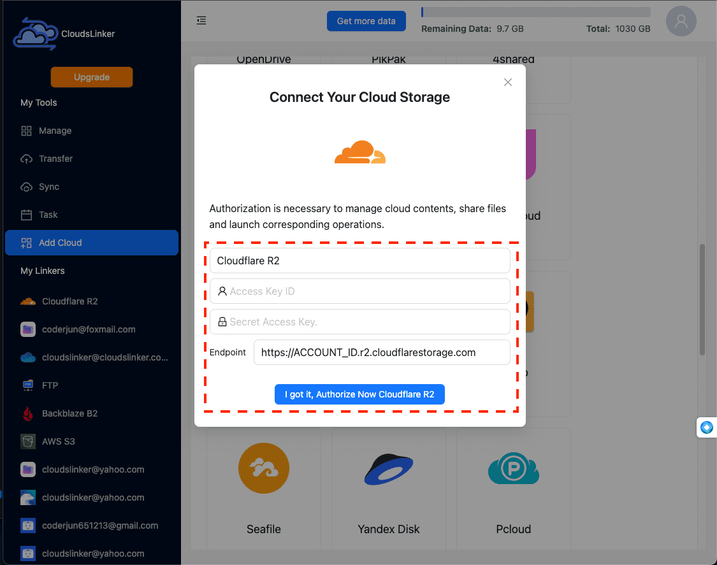Click the AWS S3 bucket icon
Image resolution: width=717 pixels, height=565 pixels.
[x=28, y=441]
